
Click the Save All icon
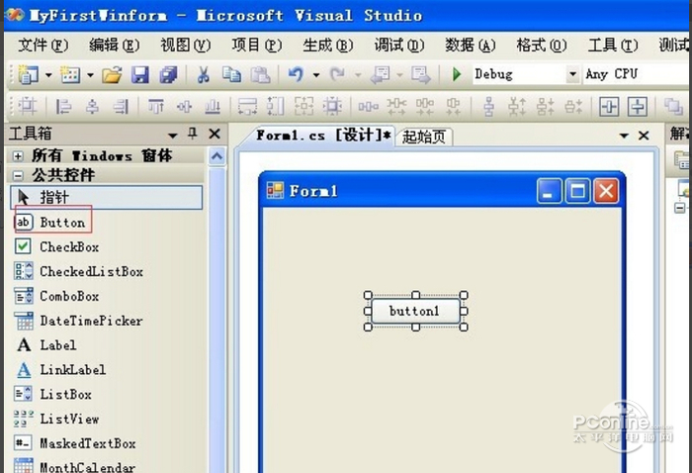click(168, 74)
